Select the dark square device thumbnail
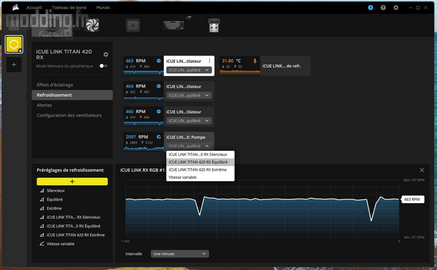The image size is (437, 270). [133, 25]
